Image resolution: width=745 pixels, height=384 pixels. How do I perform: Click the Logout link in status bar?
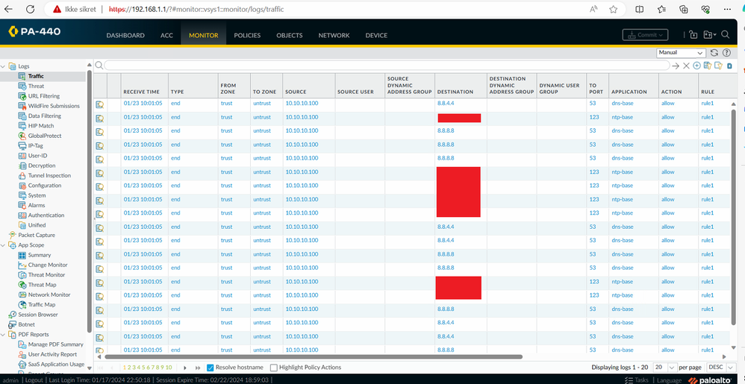tap(33, 380)
